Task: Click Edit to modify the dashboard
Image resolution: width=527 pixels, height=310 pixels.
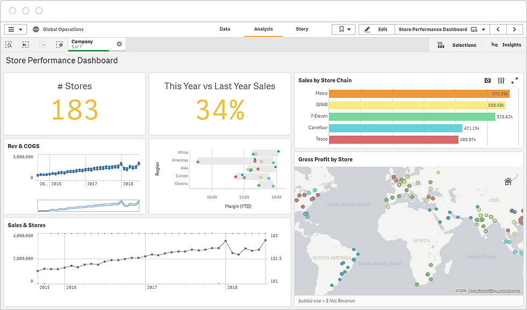Action: coord(376,29)
